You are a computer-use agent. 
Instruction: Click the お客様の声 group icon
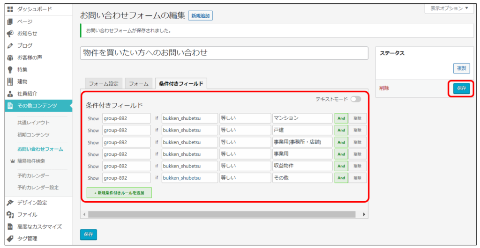10,58
